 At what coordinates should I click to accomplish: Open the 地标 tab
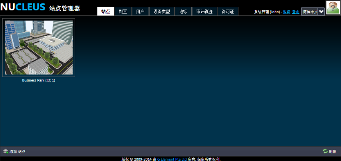click(183, 12)
